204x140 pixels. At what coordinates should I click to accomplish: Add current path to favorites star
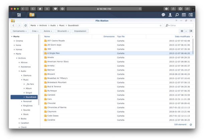(161, 26)
